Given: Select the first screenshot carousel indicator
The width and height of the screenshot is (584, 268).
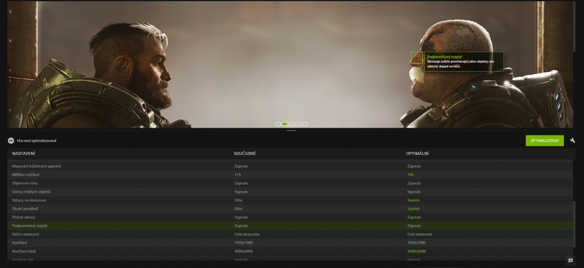Looking at the screenshot, I should pos(278,124).
